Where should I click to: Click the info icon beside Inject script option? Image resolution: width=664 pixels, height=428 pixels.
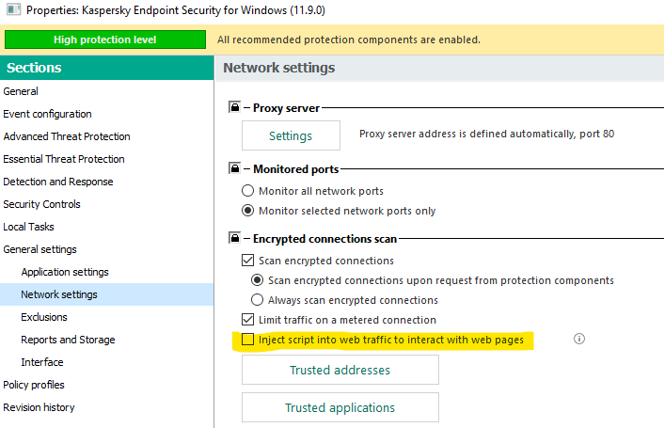pos(579,339)
